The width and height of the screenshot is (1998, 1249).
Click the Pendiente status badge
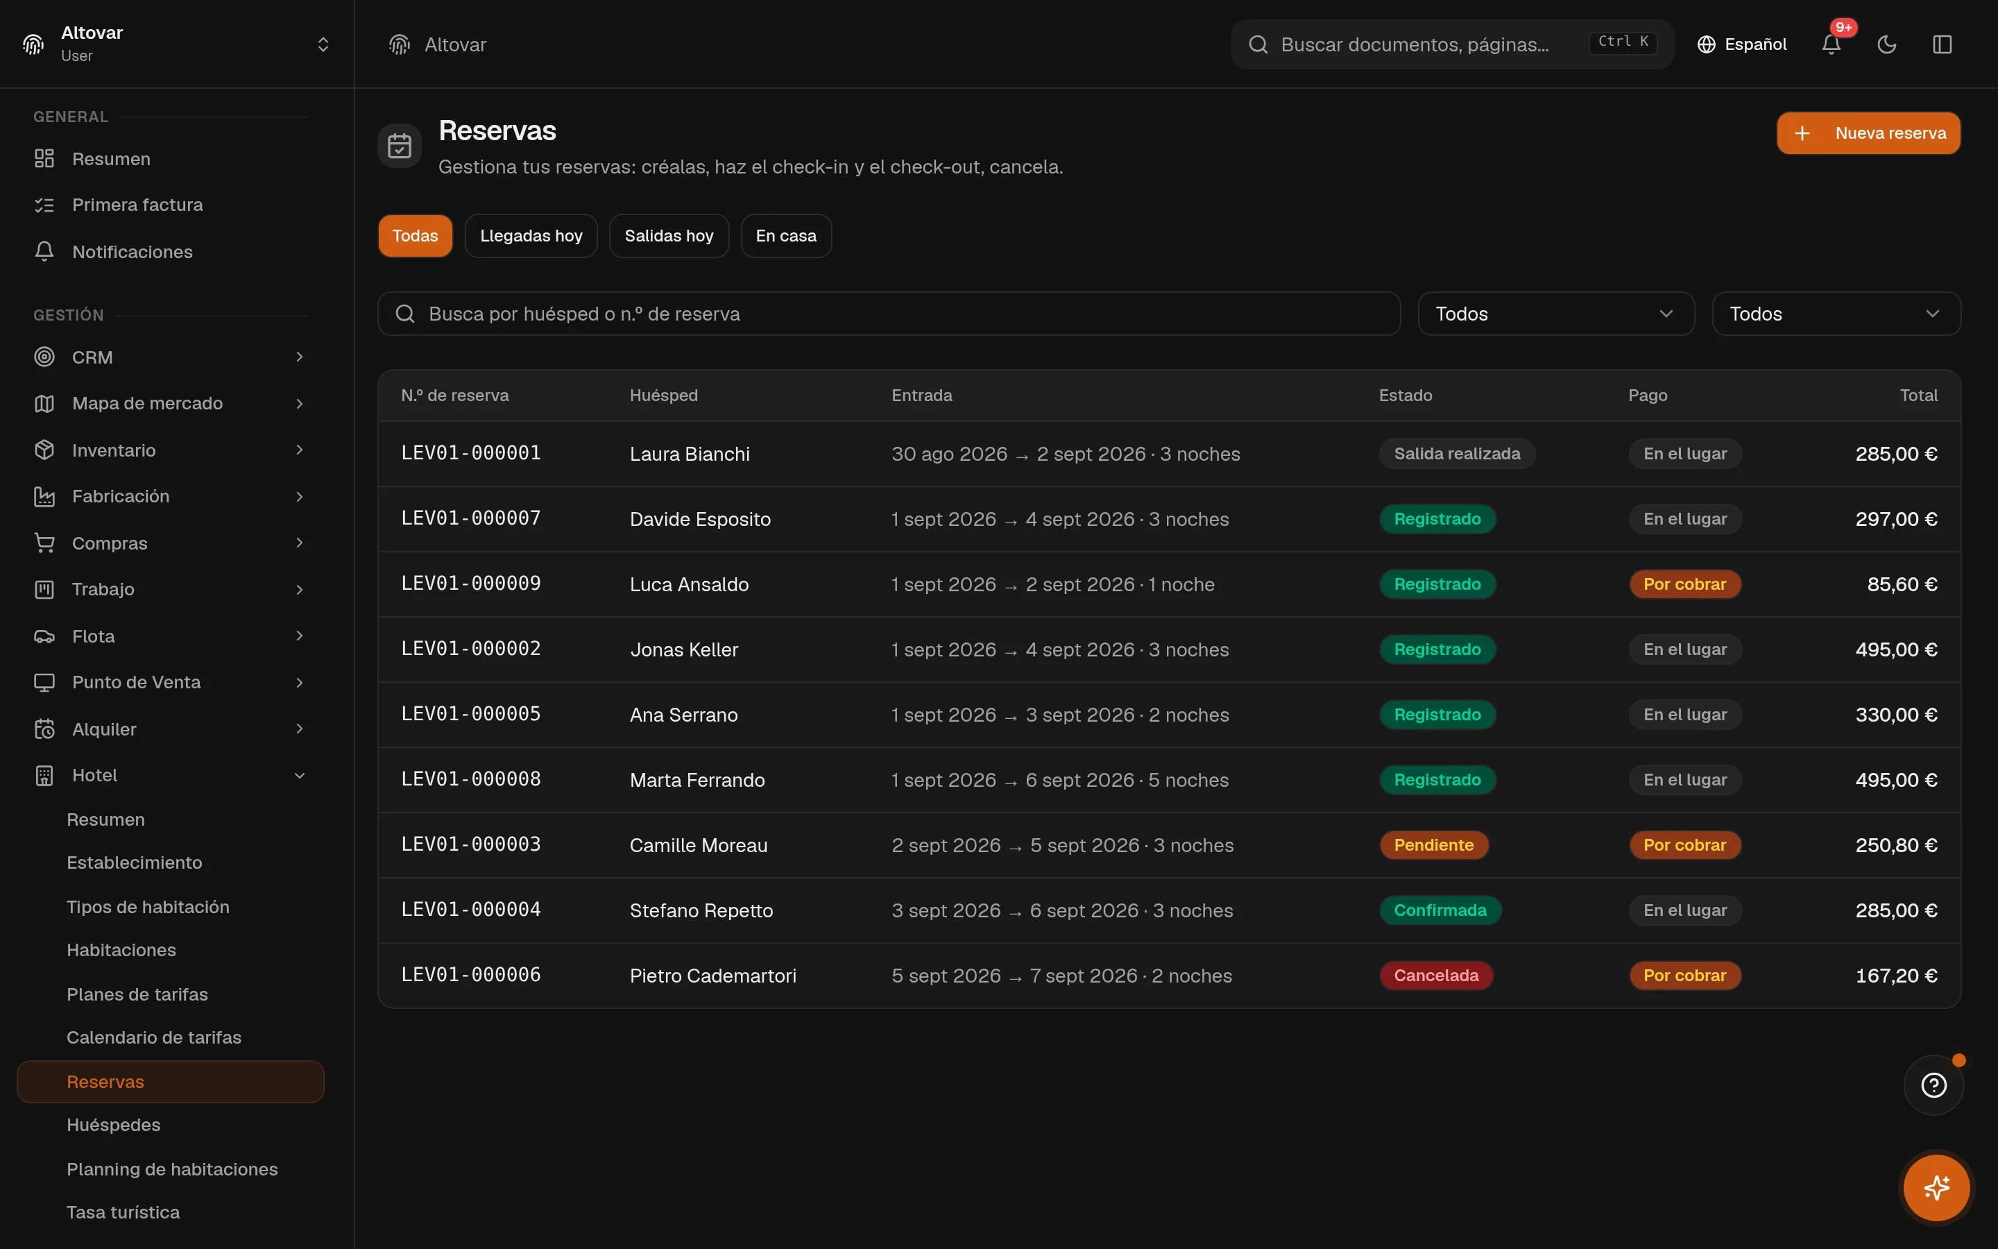[x=1434, y=845]
